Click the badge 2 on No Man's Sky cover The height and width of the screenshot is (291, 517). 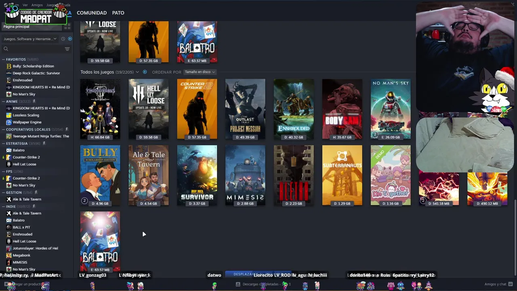point(375,135)
